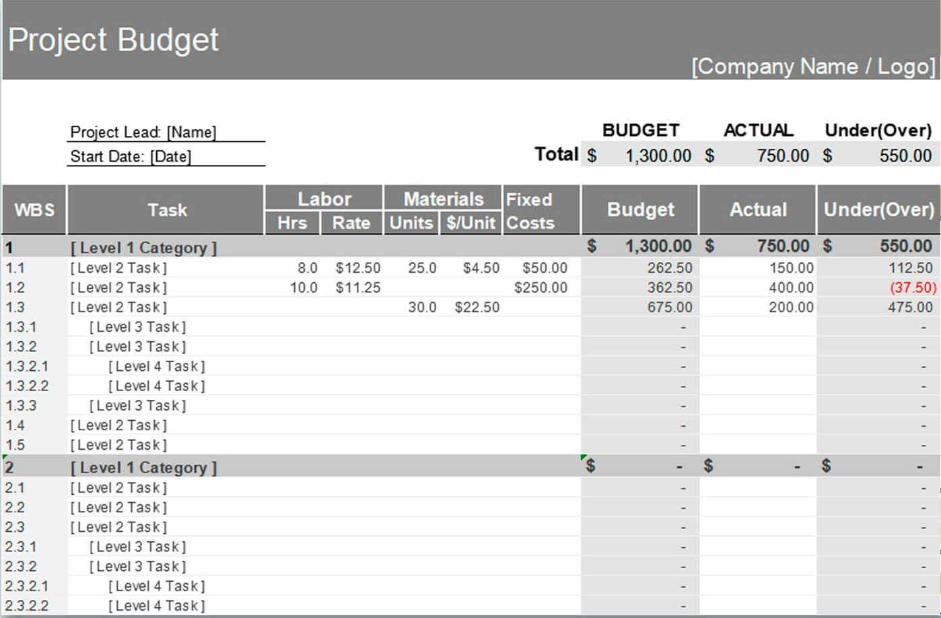Click WBS 2 Level 1 Category row
The image size is (941, 618).
[144, 468]
